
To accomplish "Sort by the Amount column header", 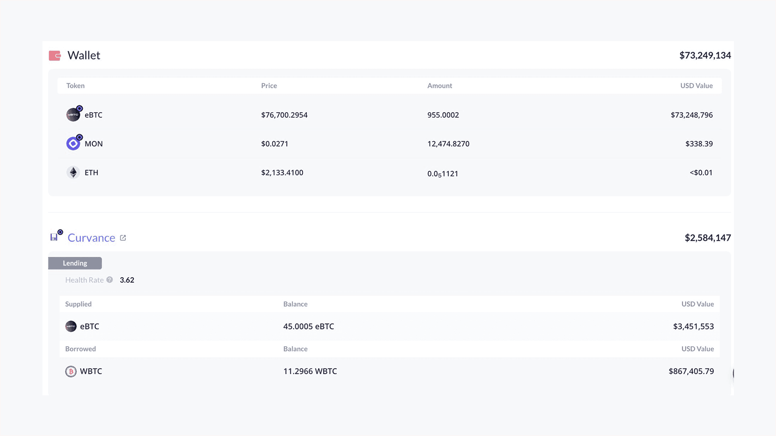I will pyautogui.click(x=440, y=86).
